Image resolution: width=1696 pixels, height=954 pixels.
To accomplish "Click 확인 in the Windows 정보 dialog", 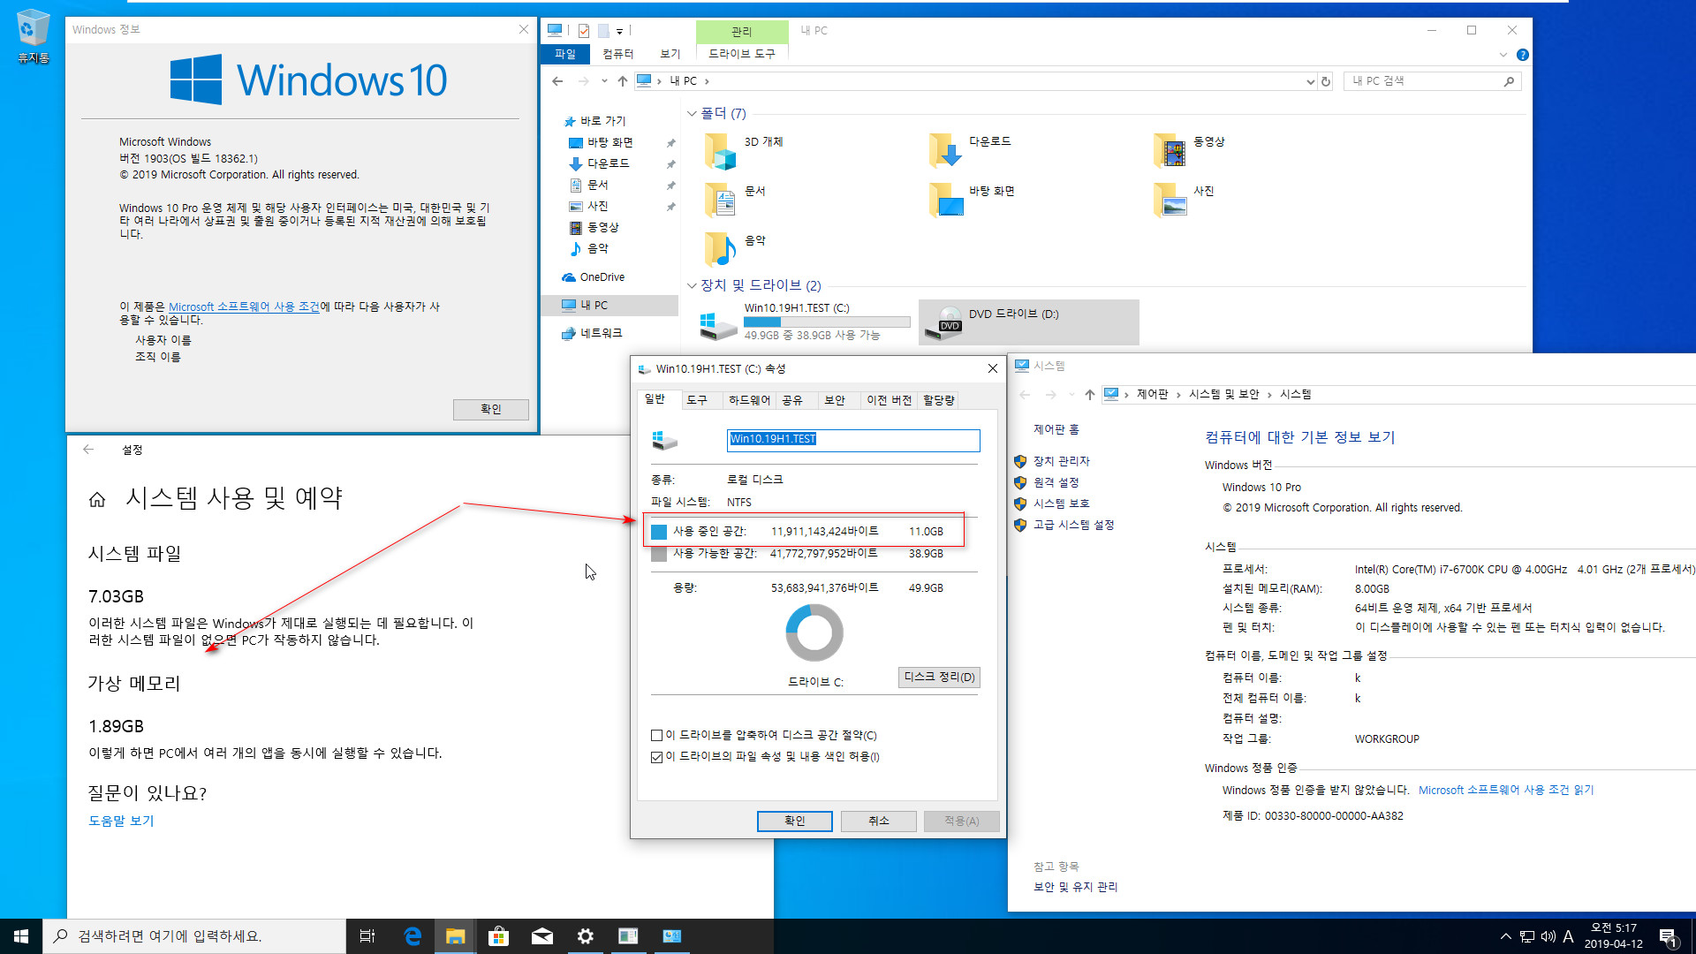I will [491, 409].
